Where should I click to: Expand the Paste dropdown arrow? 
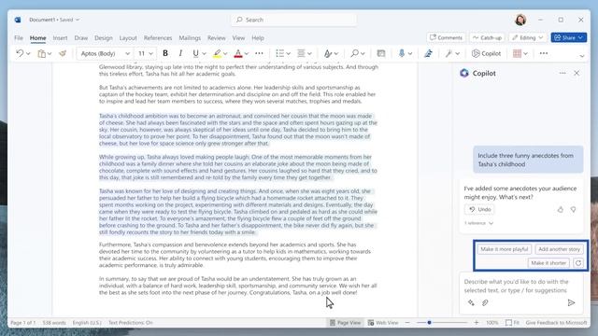click(x=50, y=54)
